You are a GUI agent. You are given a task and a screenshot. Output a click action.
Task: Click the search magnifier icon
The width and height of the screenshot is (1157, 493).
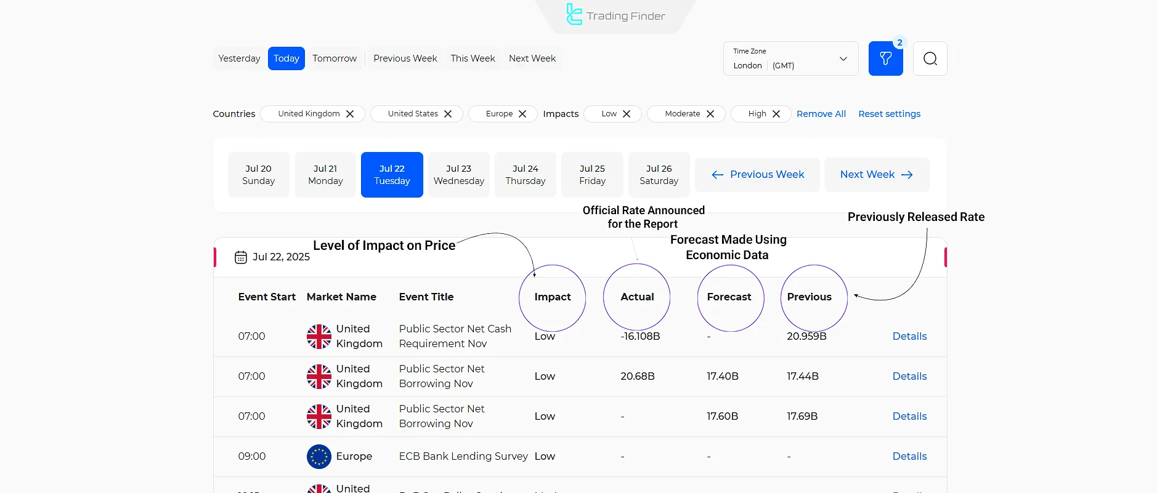930,58
